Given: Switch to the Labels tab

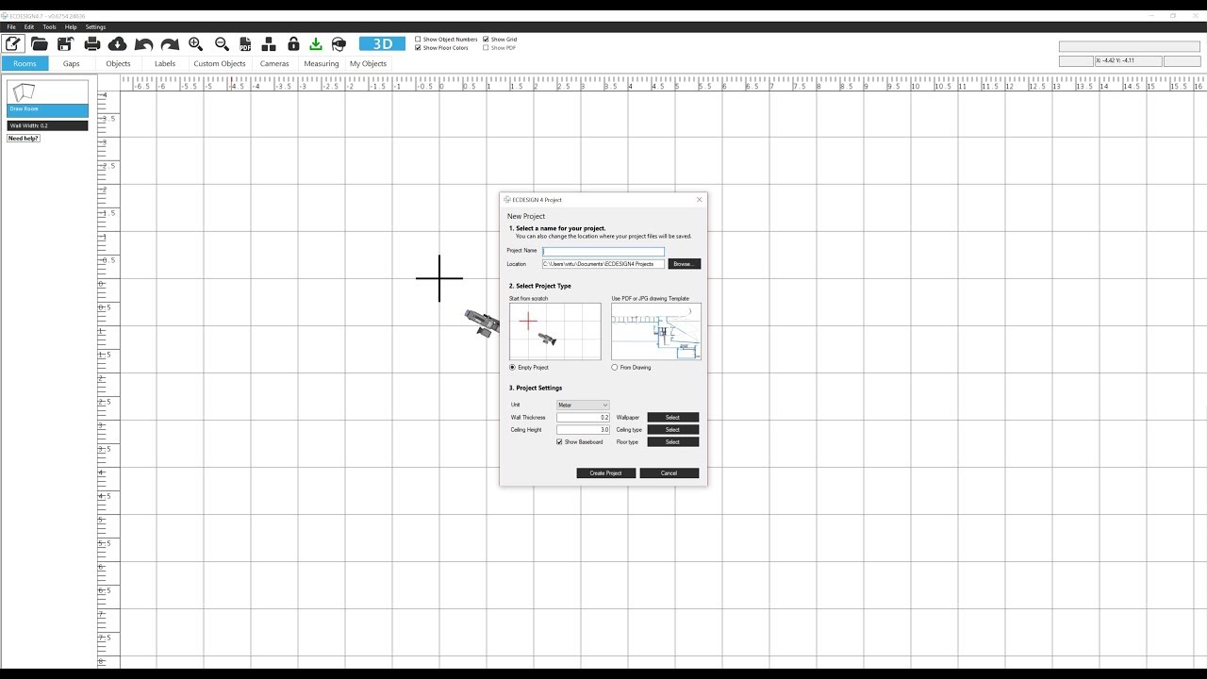Looking at the screenshot, I should (x=165, y=64).
